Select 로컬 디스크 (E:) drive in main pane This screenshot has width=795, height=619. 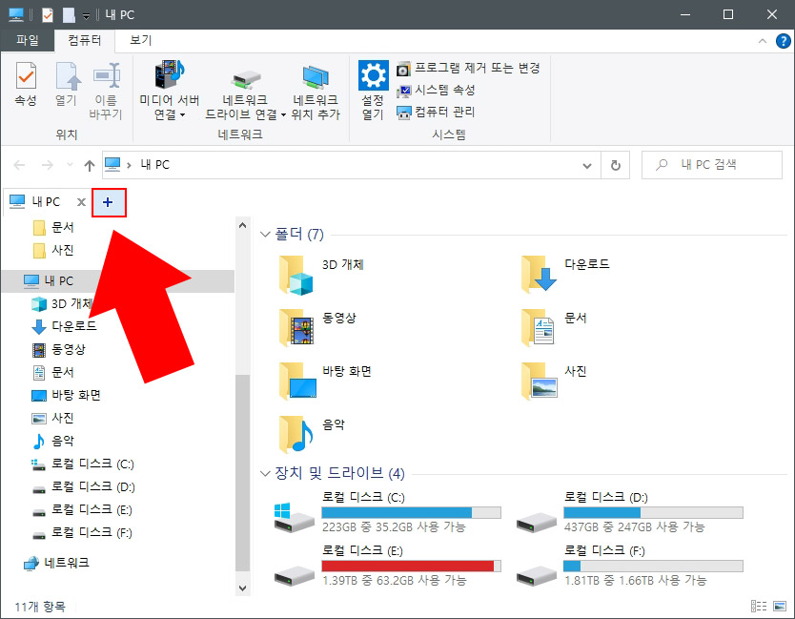[x=387, y=566]
